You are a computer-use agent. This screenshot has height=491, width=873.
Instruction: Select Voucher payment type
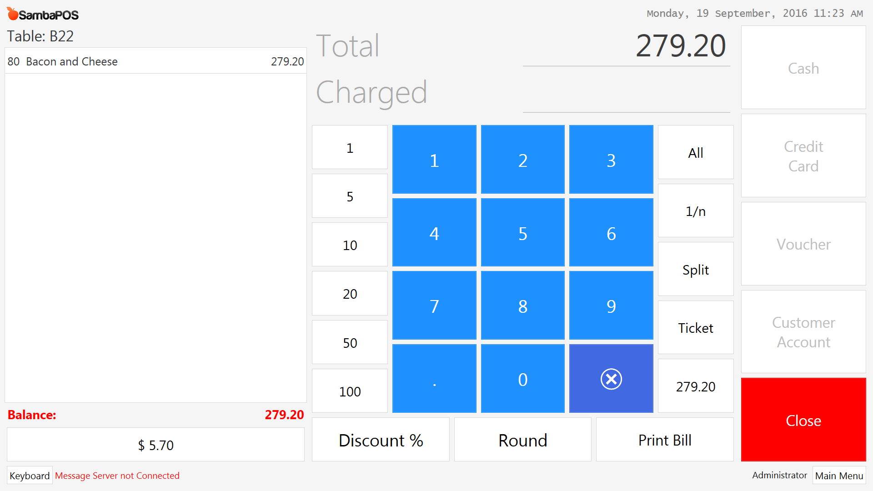coord(803,244)
